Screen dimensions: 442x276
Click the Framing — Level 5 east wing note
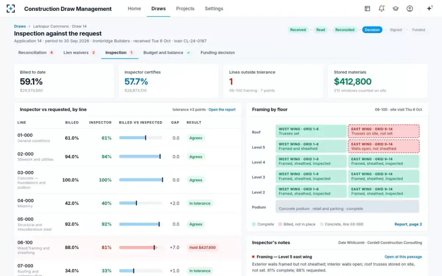(284, 257)
